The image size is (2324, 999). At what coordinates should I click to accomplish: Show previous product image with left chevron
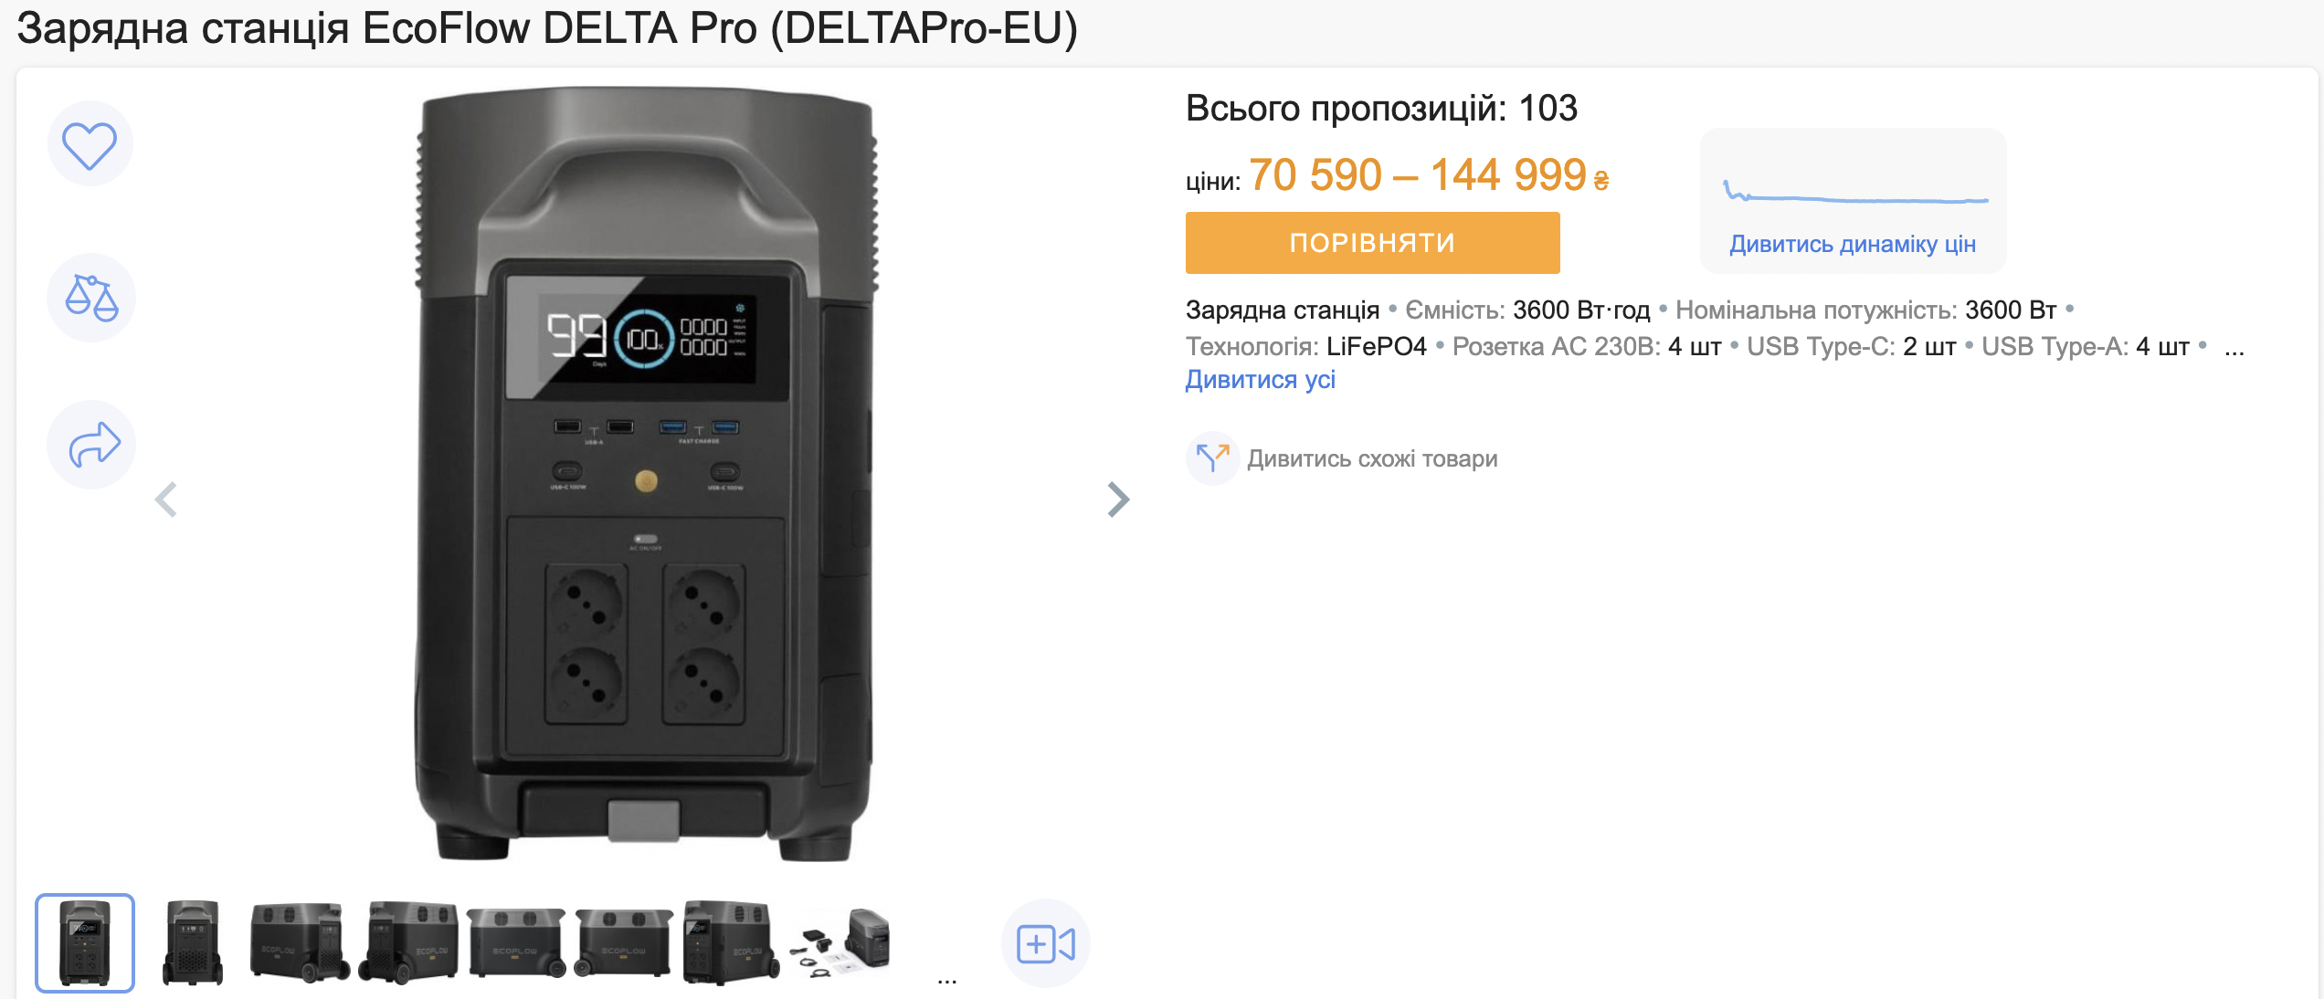(166, 499)
